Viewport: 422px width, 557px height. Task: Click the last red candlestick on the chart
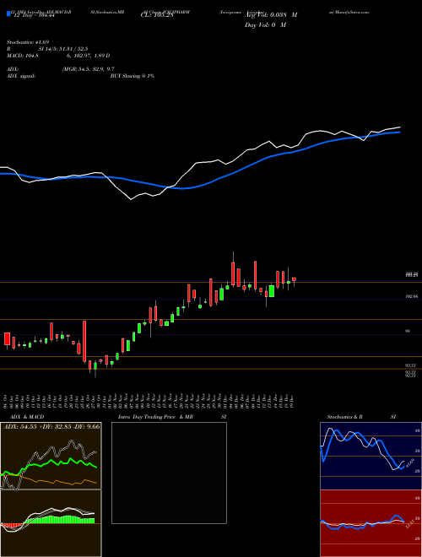pyautogui.click(x=294, y=279)
